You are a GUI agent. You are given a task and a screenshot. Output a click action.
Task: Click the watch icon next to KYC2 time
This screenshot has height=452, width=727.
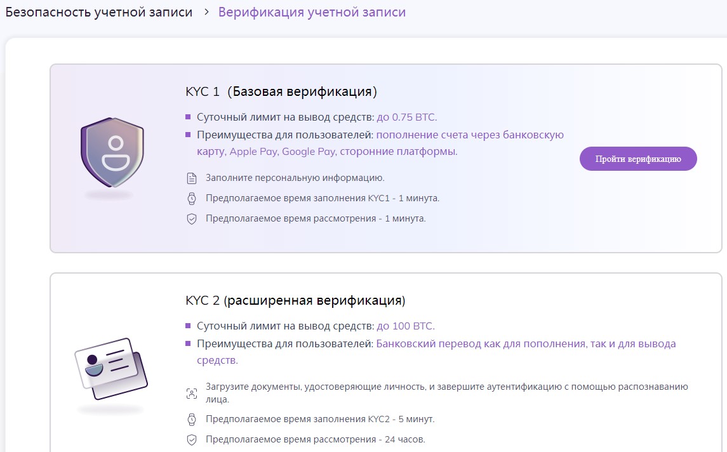pyautogui.click(x=191, y=420)
